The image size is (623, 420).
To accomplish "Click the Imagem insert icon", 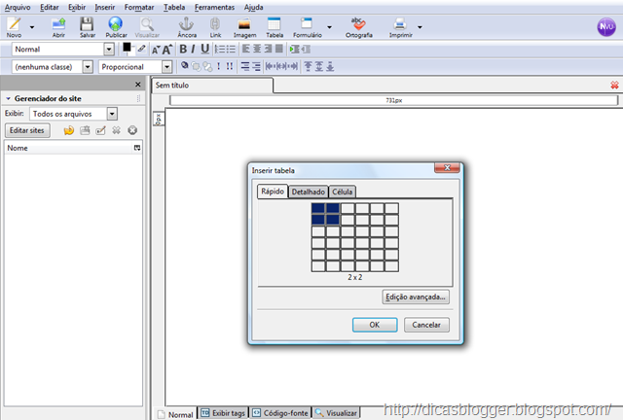I will coord(244,27).
